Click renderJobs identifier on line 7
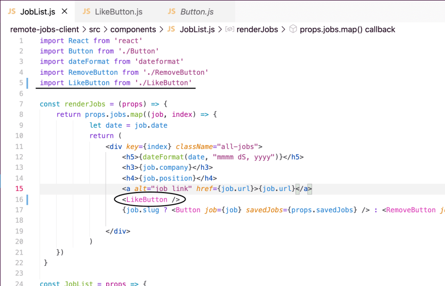The height and width of the screenshot is (286, 445). (85, 104)
